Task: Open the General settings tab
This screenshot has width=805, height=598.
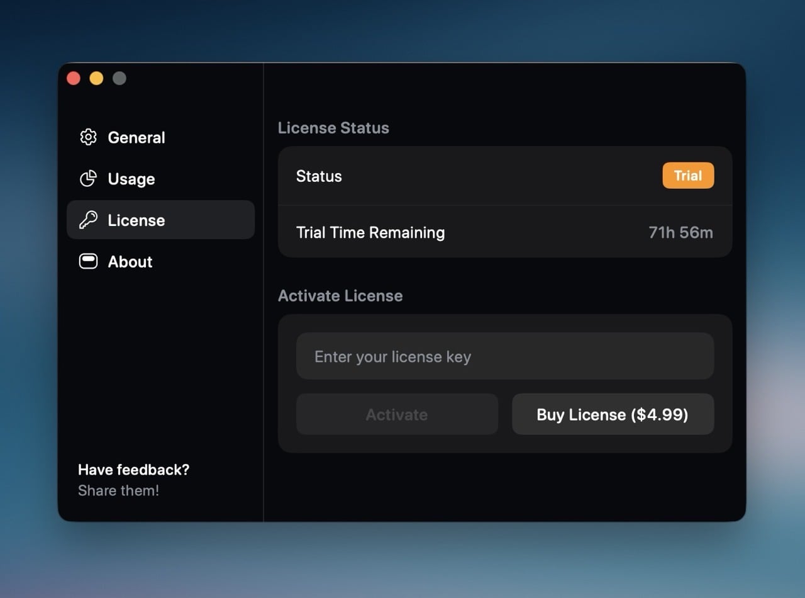Action: pyautogui.click(x=136, y=137)
